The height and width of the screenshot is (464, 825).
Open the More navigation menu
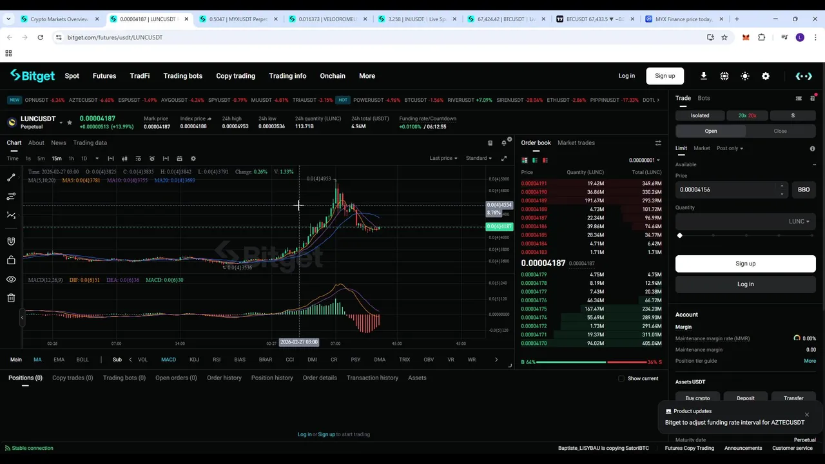[367, 76]
